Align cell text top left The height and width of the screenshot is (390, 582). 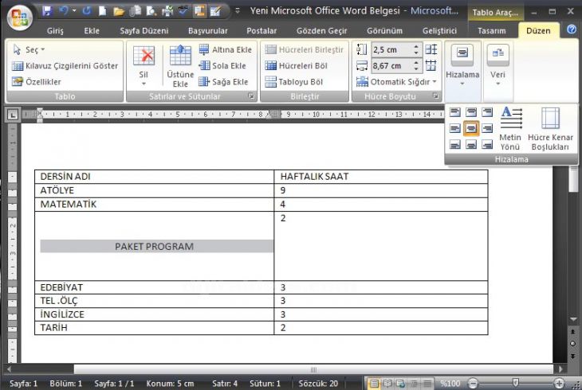click(x=455, y=111)
